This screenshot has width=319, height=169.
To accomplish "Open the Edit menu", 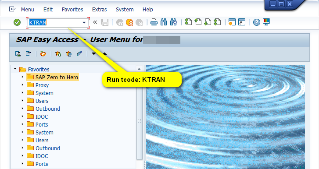I will tap(48, 10).
